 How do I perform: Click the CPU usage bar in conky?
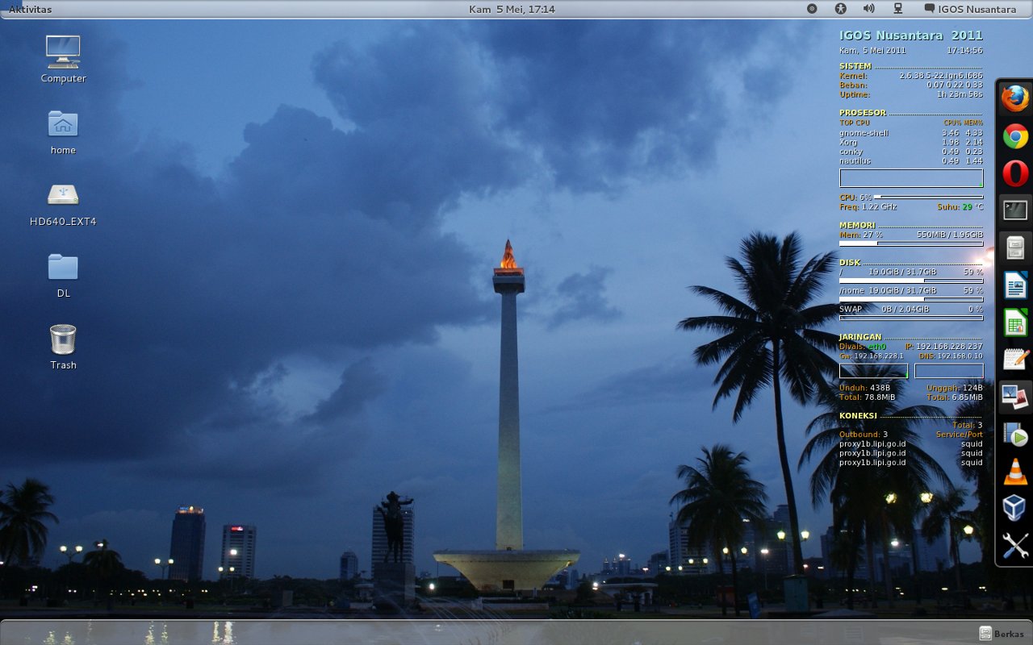pyautogui.click(x=928, y=197)
